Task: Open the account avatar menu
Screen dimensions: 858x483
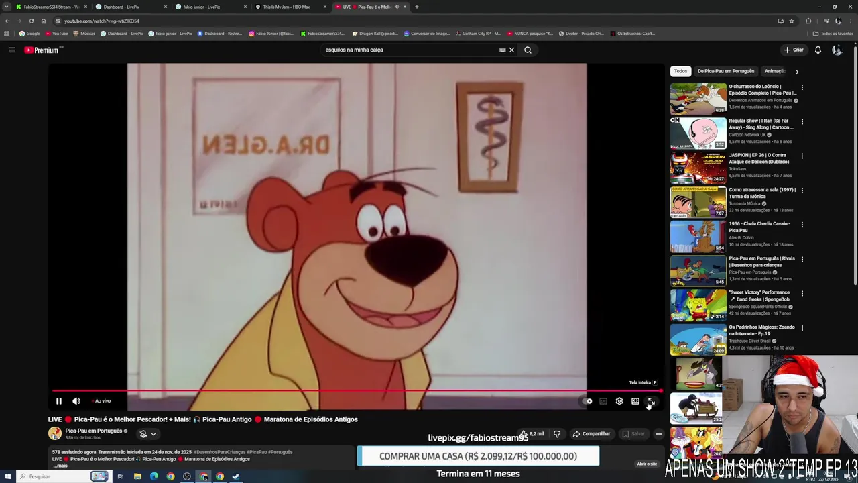Action: 837,50
